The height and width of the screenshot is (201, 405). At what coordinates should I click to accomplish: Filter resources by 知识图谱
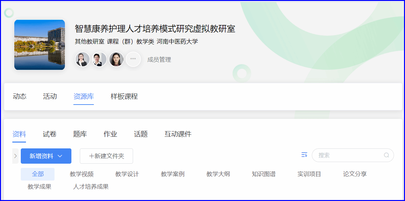pyautogui.click(x=264, y=174)
